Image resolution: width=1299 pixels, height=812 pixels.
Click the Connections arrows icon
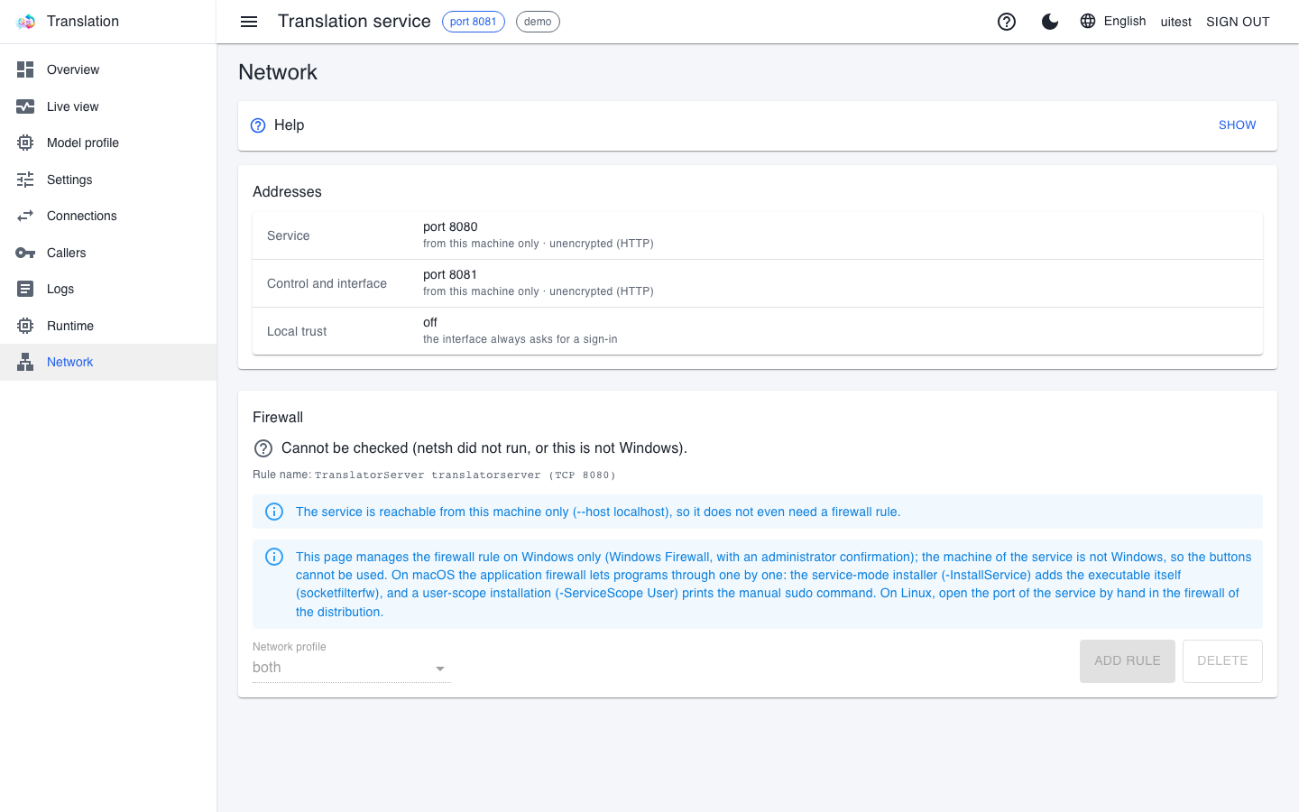click(25, 216)
